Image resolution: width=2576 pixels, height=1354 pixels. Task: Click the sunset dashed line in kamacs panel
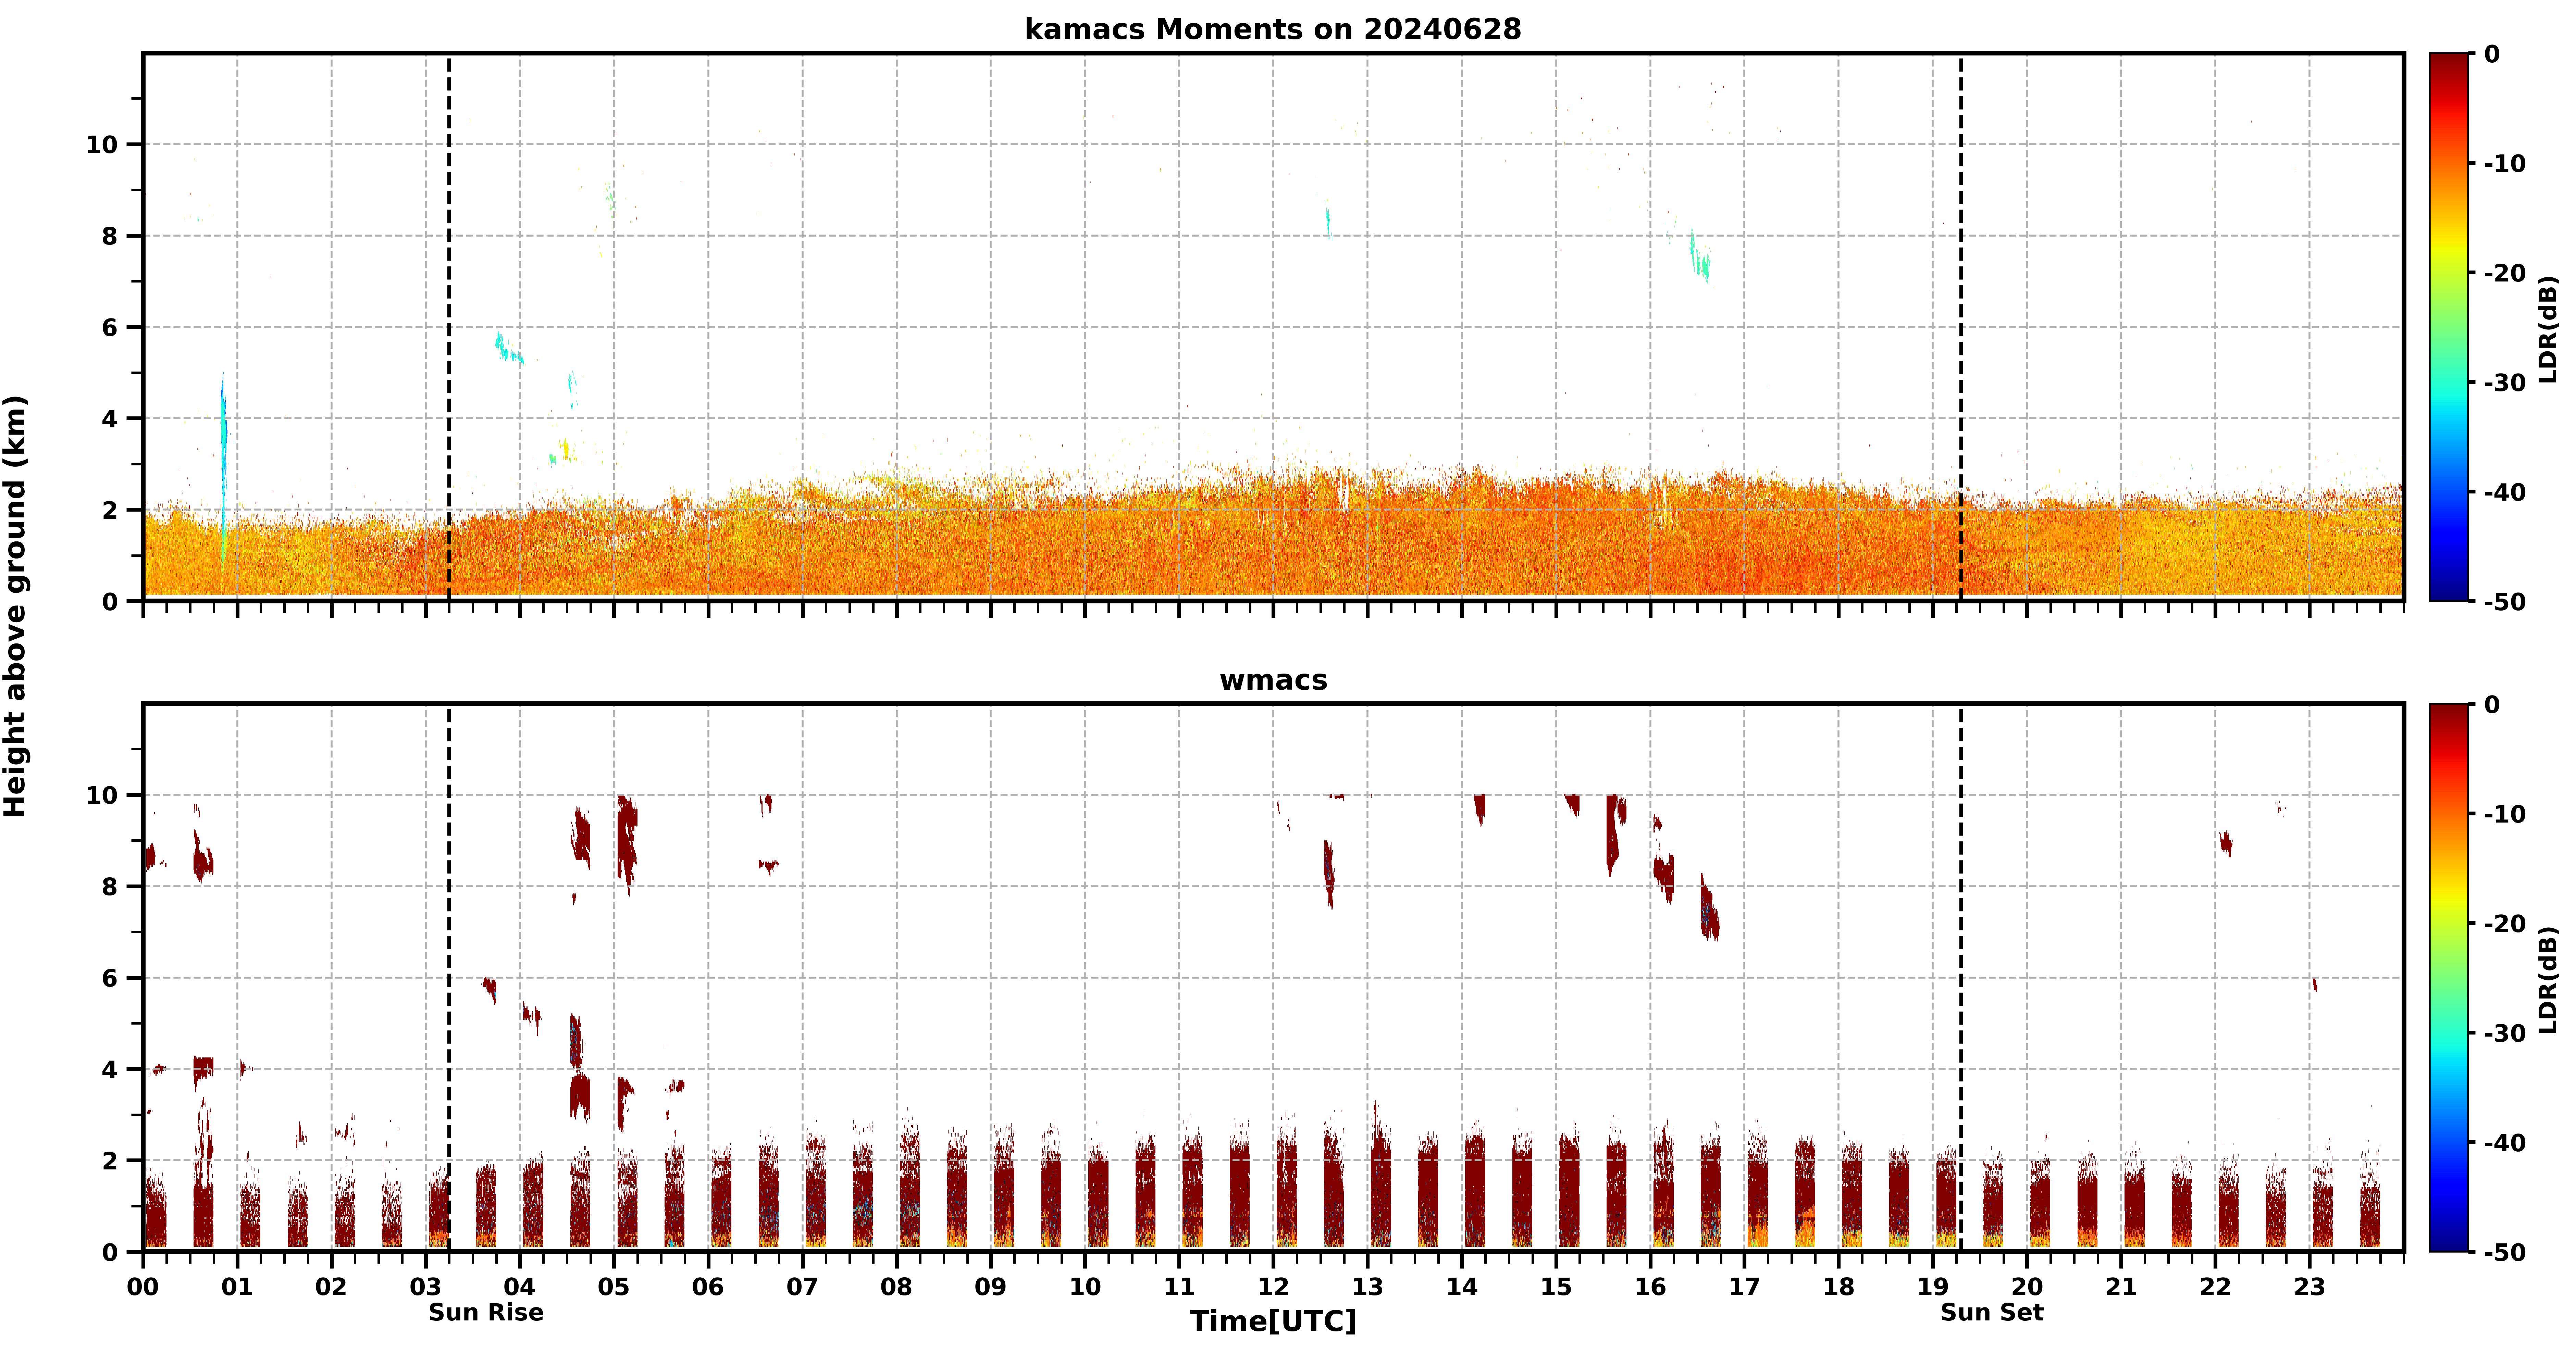[x=1961, y=327]
